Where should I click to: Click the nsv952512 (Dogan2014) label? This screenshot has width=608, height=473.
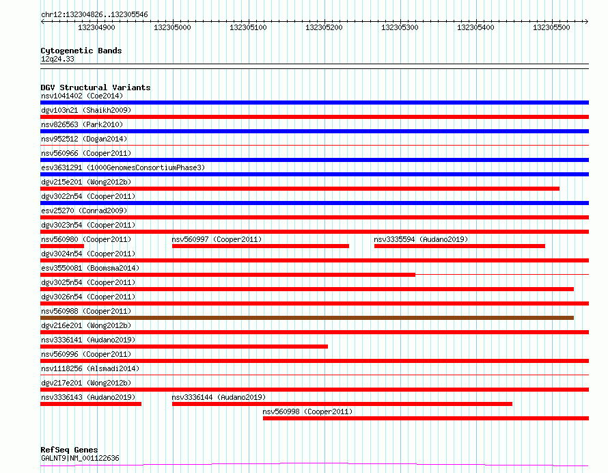pos(84,139)
